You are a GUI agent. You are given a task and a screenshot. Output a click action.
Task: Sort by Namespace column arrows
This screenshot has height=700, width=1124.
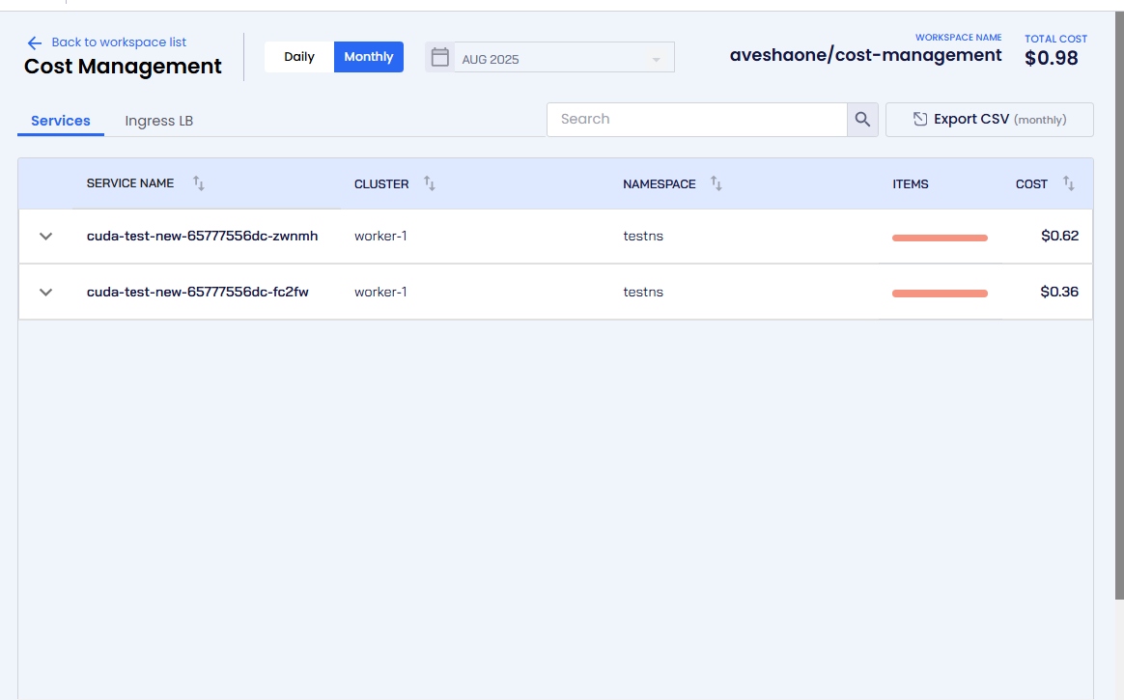[717, 183]
